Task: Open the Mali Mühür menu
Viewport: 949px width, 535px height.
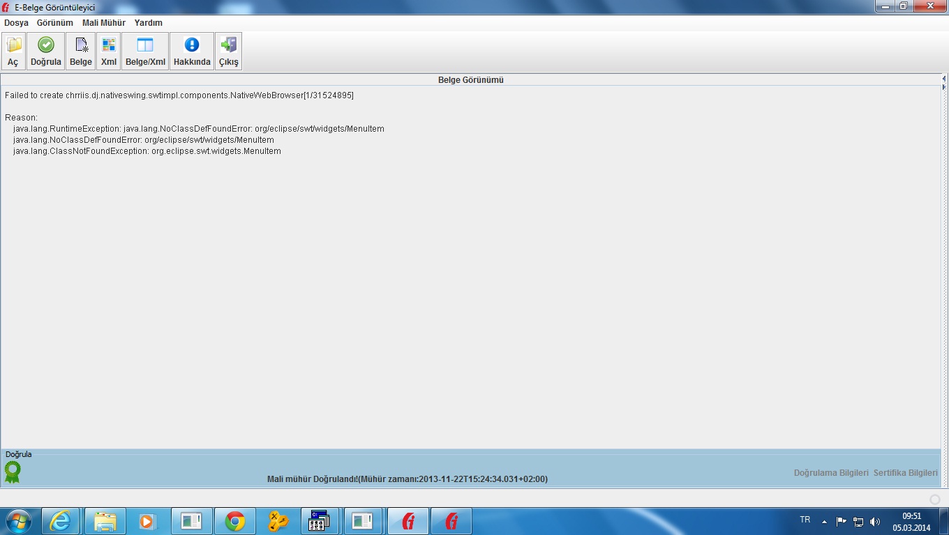Action: coord(103,23)
